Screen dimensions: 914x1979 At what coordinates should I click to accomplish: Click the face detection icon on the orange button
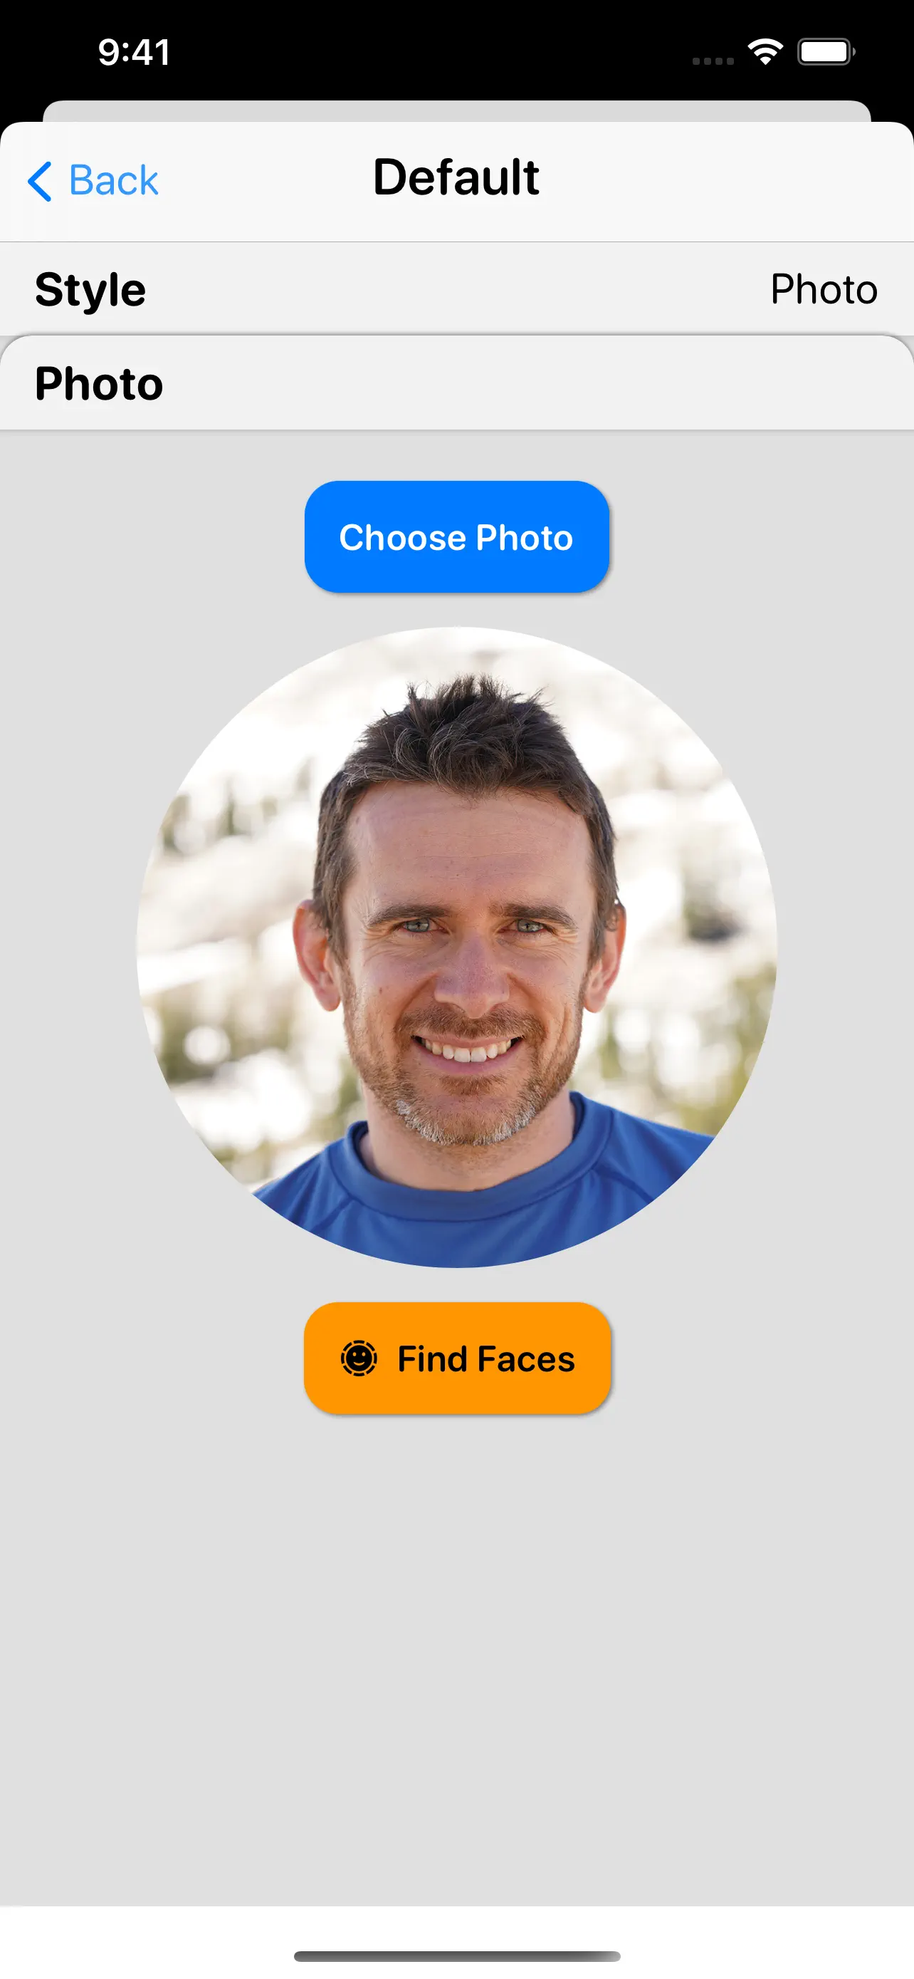pyautogui.click(x=358, y=1359)
